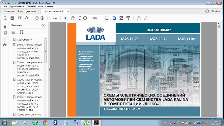Click the document scrollbar down arrow

[218, 116]
